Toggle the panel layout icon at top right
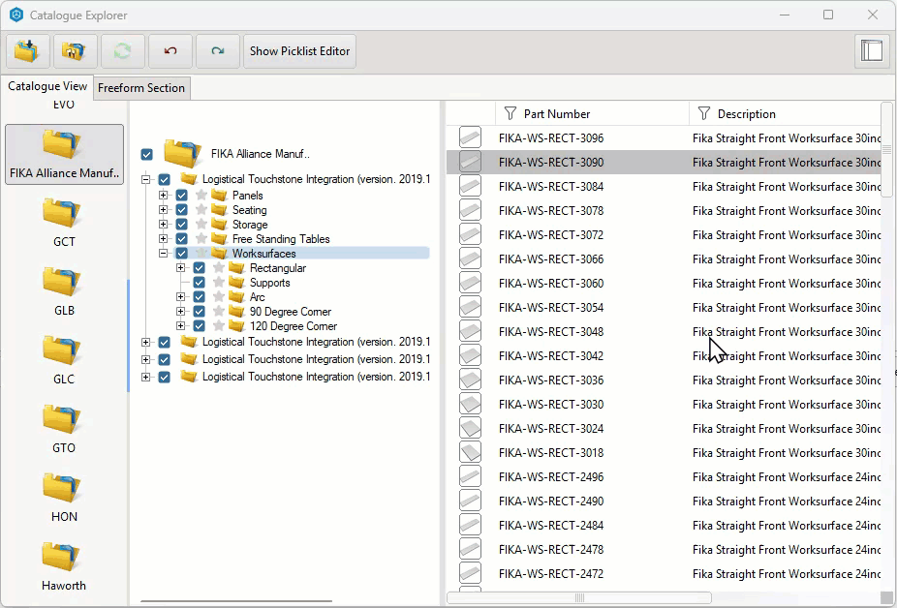897x608 pixels. [872, 51]
